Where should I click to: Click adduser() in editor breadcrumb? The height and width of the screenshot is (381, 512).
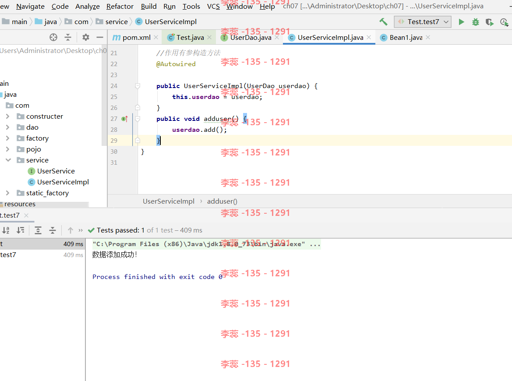tap(222, 201)
